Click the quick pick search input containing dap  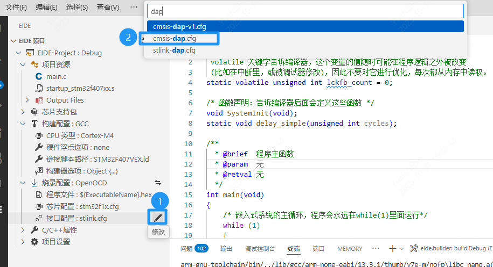[305, 11]
